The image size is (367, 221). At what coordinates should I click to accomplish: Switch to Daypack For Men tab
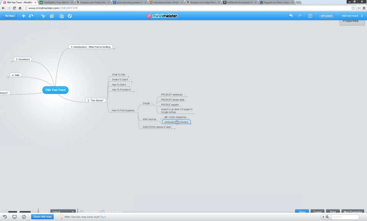click(x=277, y=2)
